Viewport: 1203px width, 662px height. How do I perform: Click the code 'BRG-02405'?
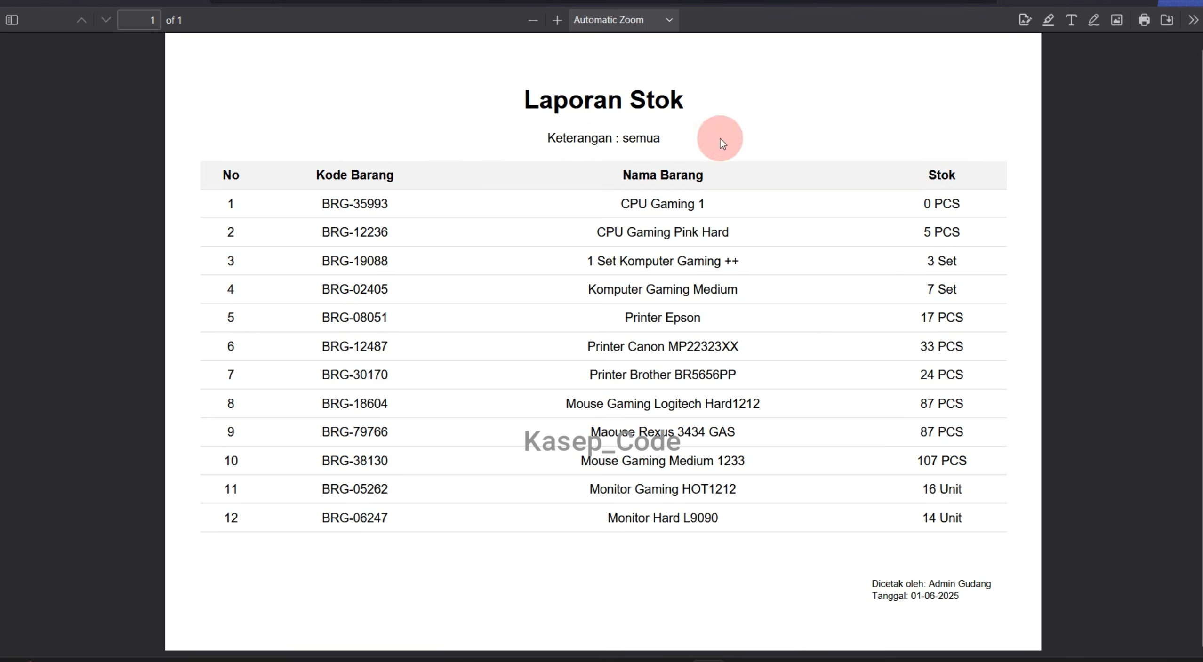(x=355, y=289)
